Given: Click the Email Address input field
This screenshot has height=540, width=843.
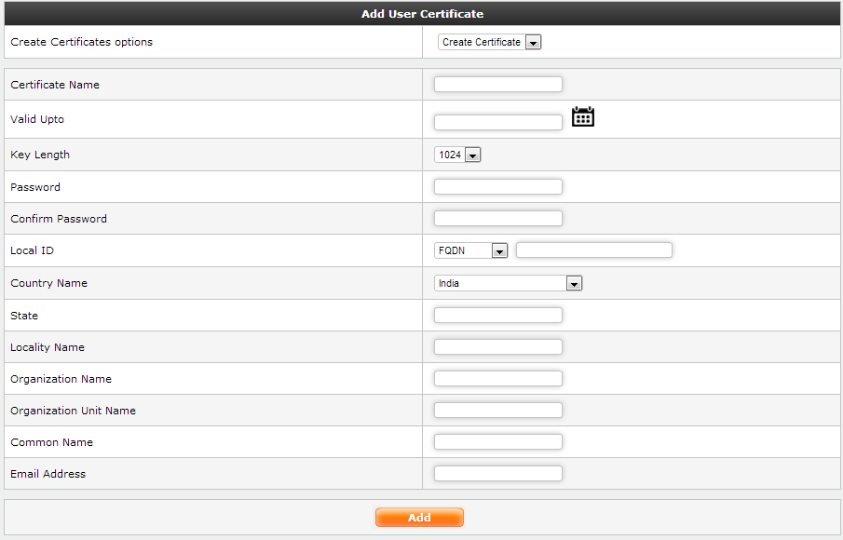Looking at the screenshot, I should coord(498,474).
